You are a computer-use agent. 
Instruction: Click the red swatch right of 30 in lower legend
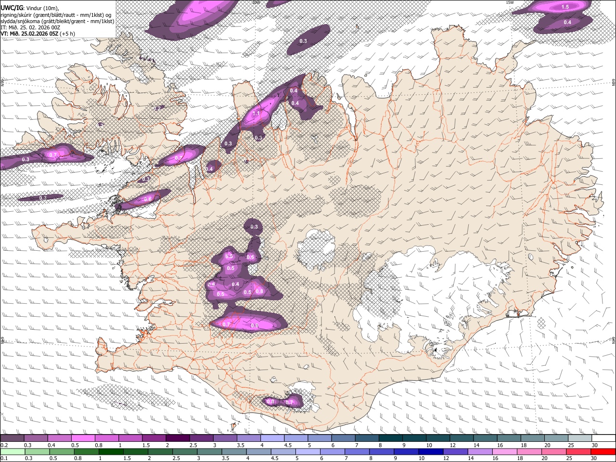point(603,451)
